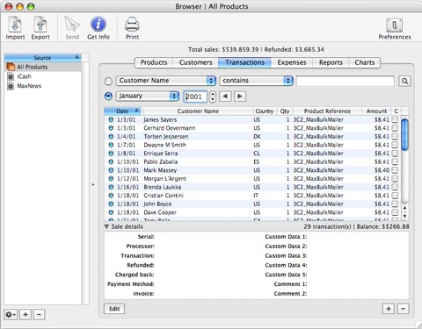Select the MaxNews product icon
422x329 pixels.
coord(11,86)
